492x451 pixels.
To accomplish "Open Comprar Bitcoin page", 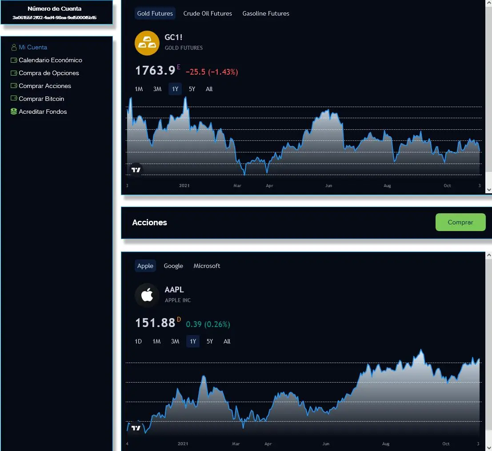I will tap(41, 99).
